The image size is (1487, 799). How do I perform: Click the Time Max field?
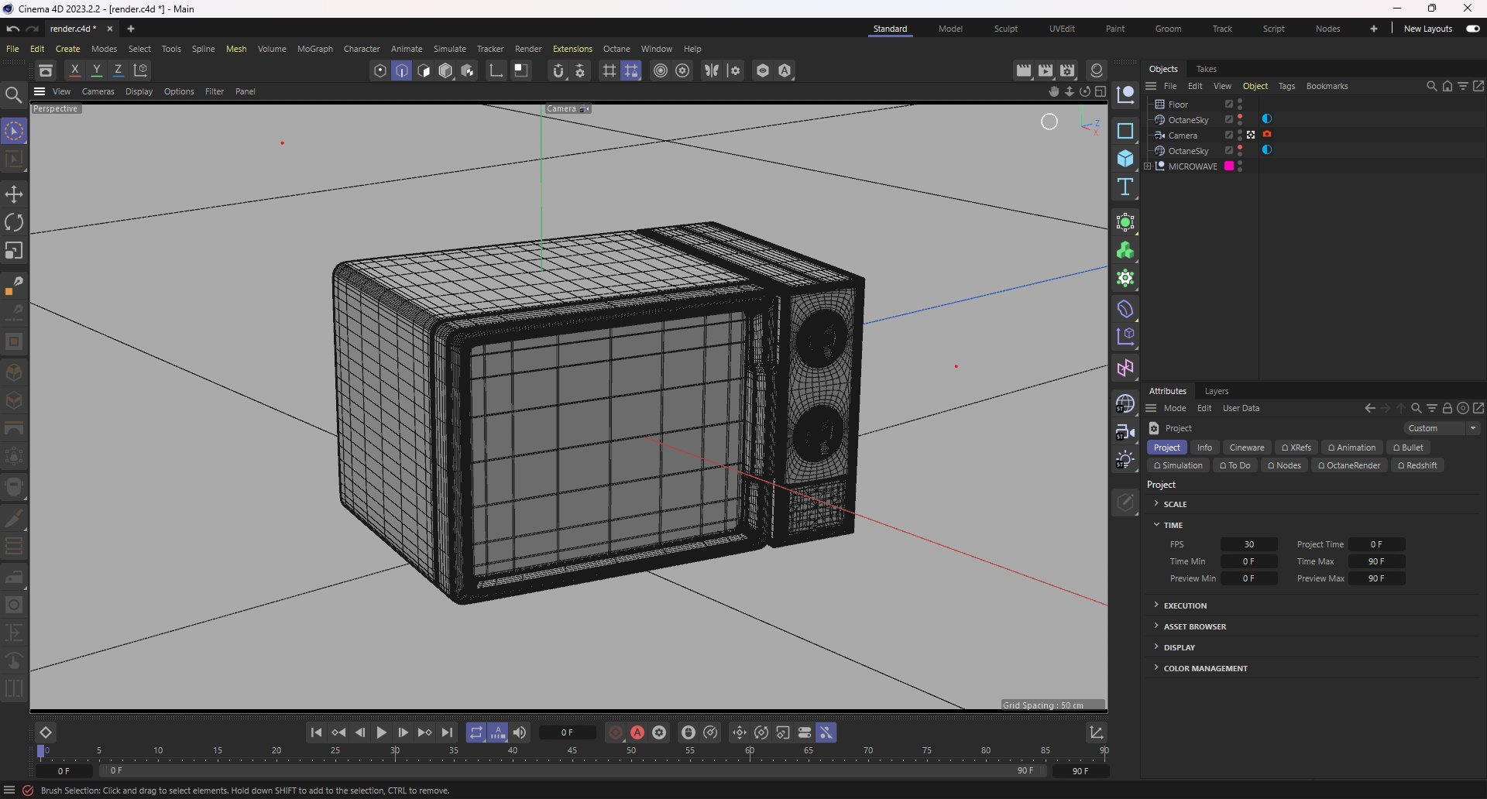(x=1376, y=561)
